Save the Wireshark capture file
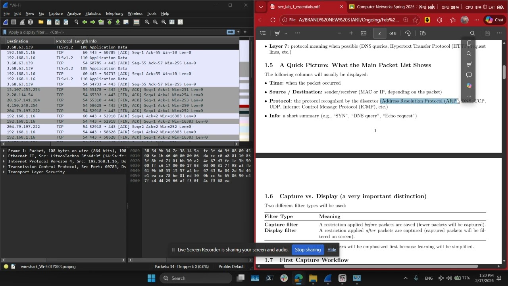The image size is (508, 286). pos(49,22)
